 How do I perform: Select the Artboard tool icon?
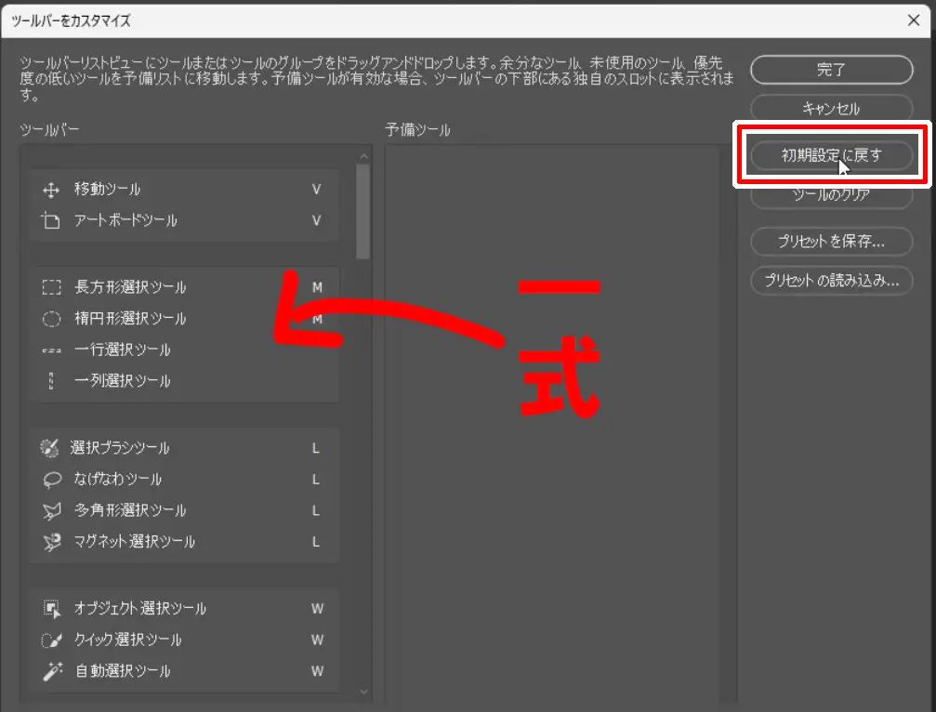click(x=51, y=221)
